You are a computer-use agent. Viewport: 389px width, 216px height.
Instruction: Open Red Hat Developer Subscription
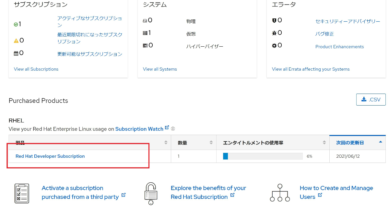pyautogui.click(x=50, y=156)
